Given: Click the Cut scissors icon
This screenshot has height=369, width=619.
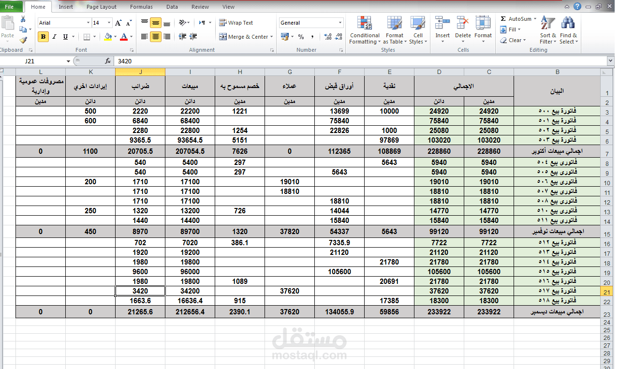Looking at the screenshot, I should point(23,19).
